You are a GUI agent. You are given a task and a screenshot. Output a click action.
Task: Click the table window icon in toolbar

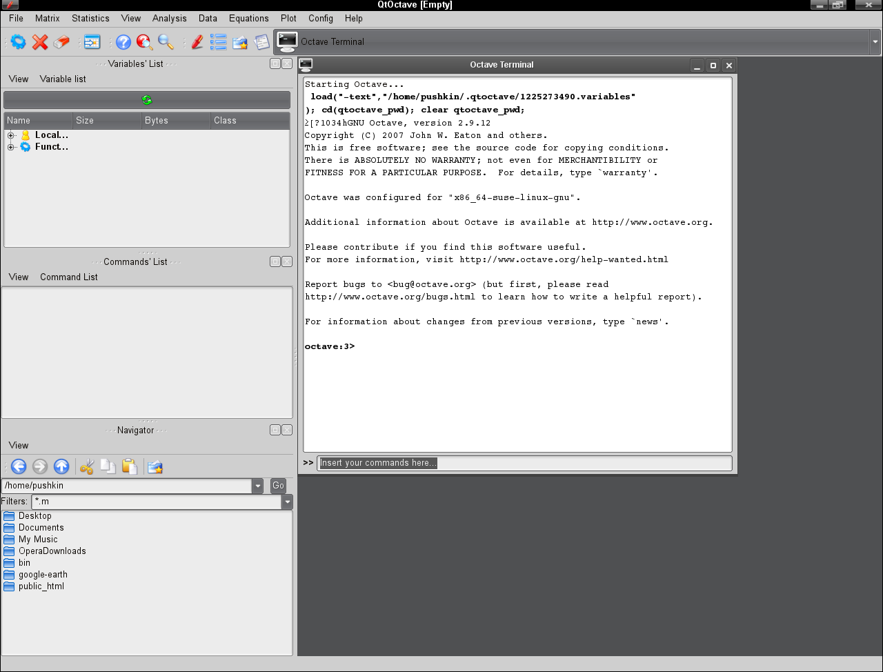92,42
